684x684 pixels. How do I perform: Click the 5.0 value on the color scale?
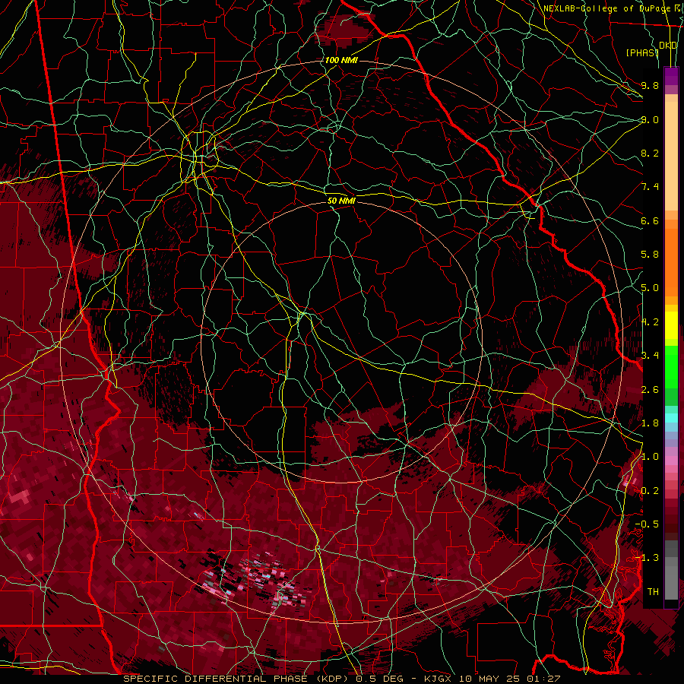point(650,288)
